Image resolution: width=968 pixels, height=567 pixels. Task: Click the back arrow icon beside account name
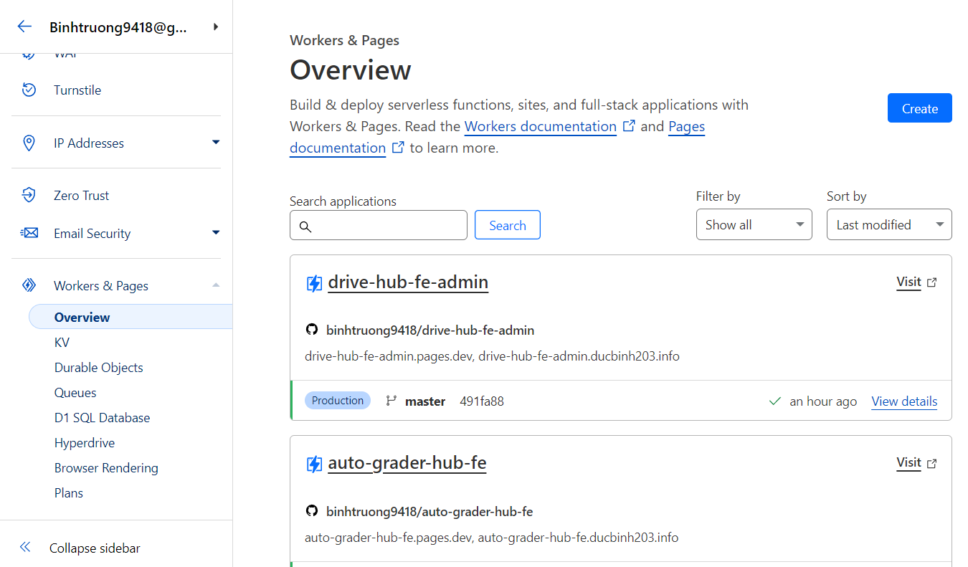point(24,27)
